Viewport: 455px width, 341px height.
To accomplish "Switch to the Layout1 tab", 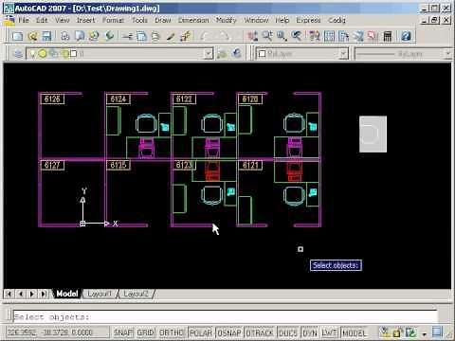I will tap(100, 294).
